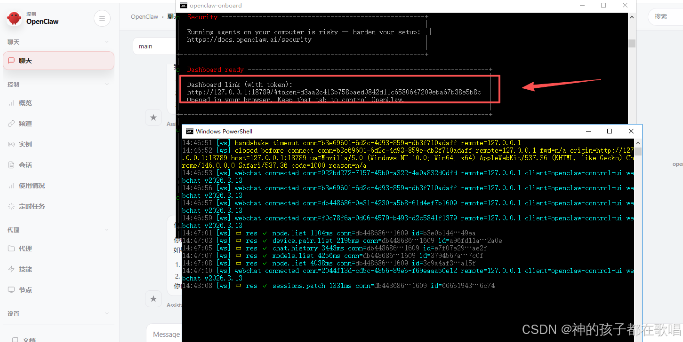Open the 频道 channels page
683x342 pixels.
[59, 124]
